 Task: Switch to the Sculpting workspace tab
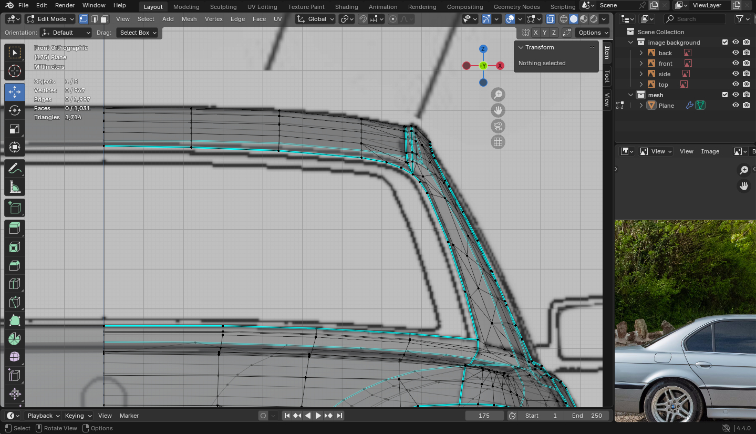[223, 7]
